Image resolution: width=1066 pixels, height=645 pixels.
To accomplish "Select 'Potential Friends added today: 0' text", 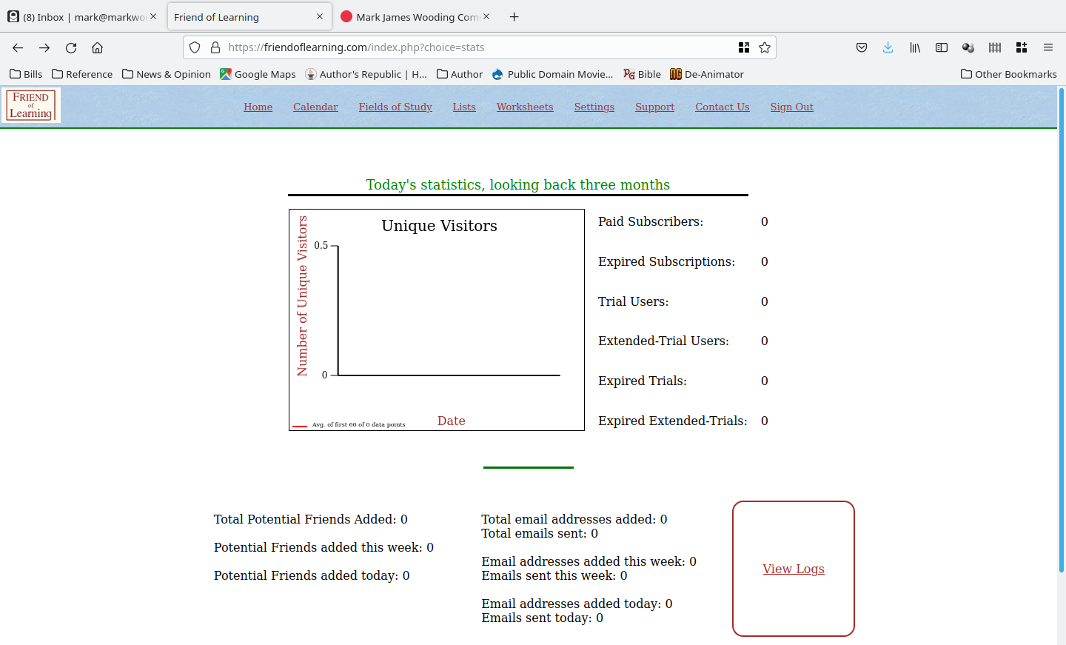I will (312, 575).
